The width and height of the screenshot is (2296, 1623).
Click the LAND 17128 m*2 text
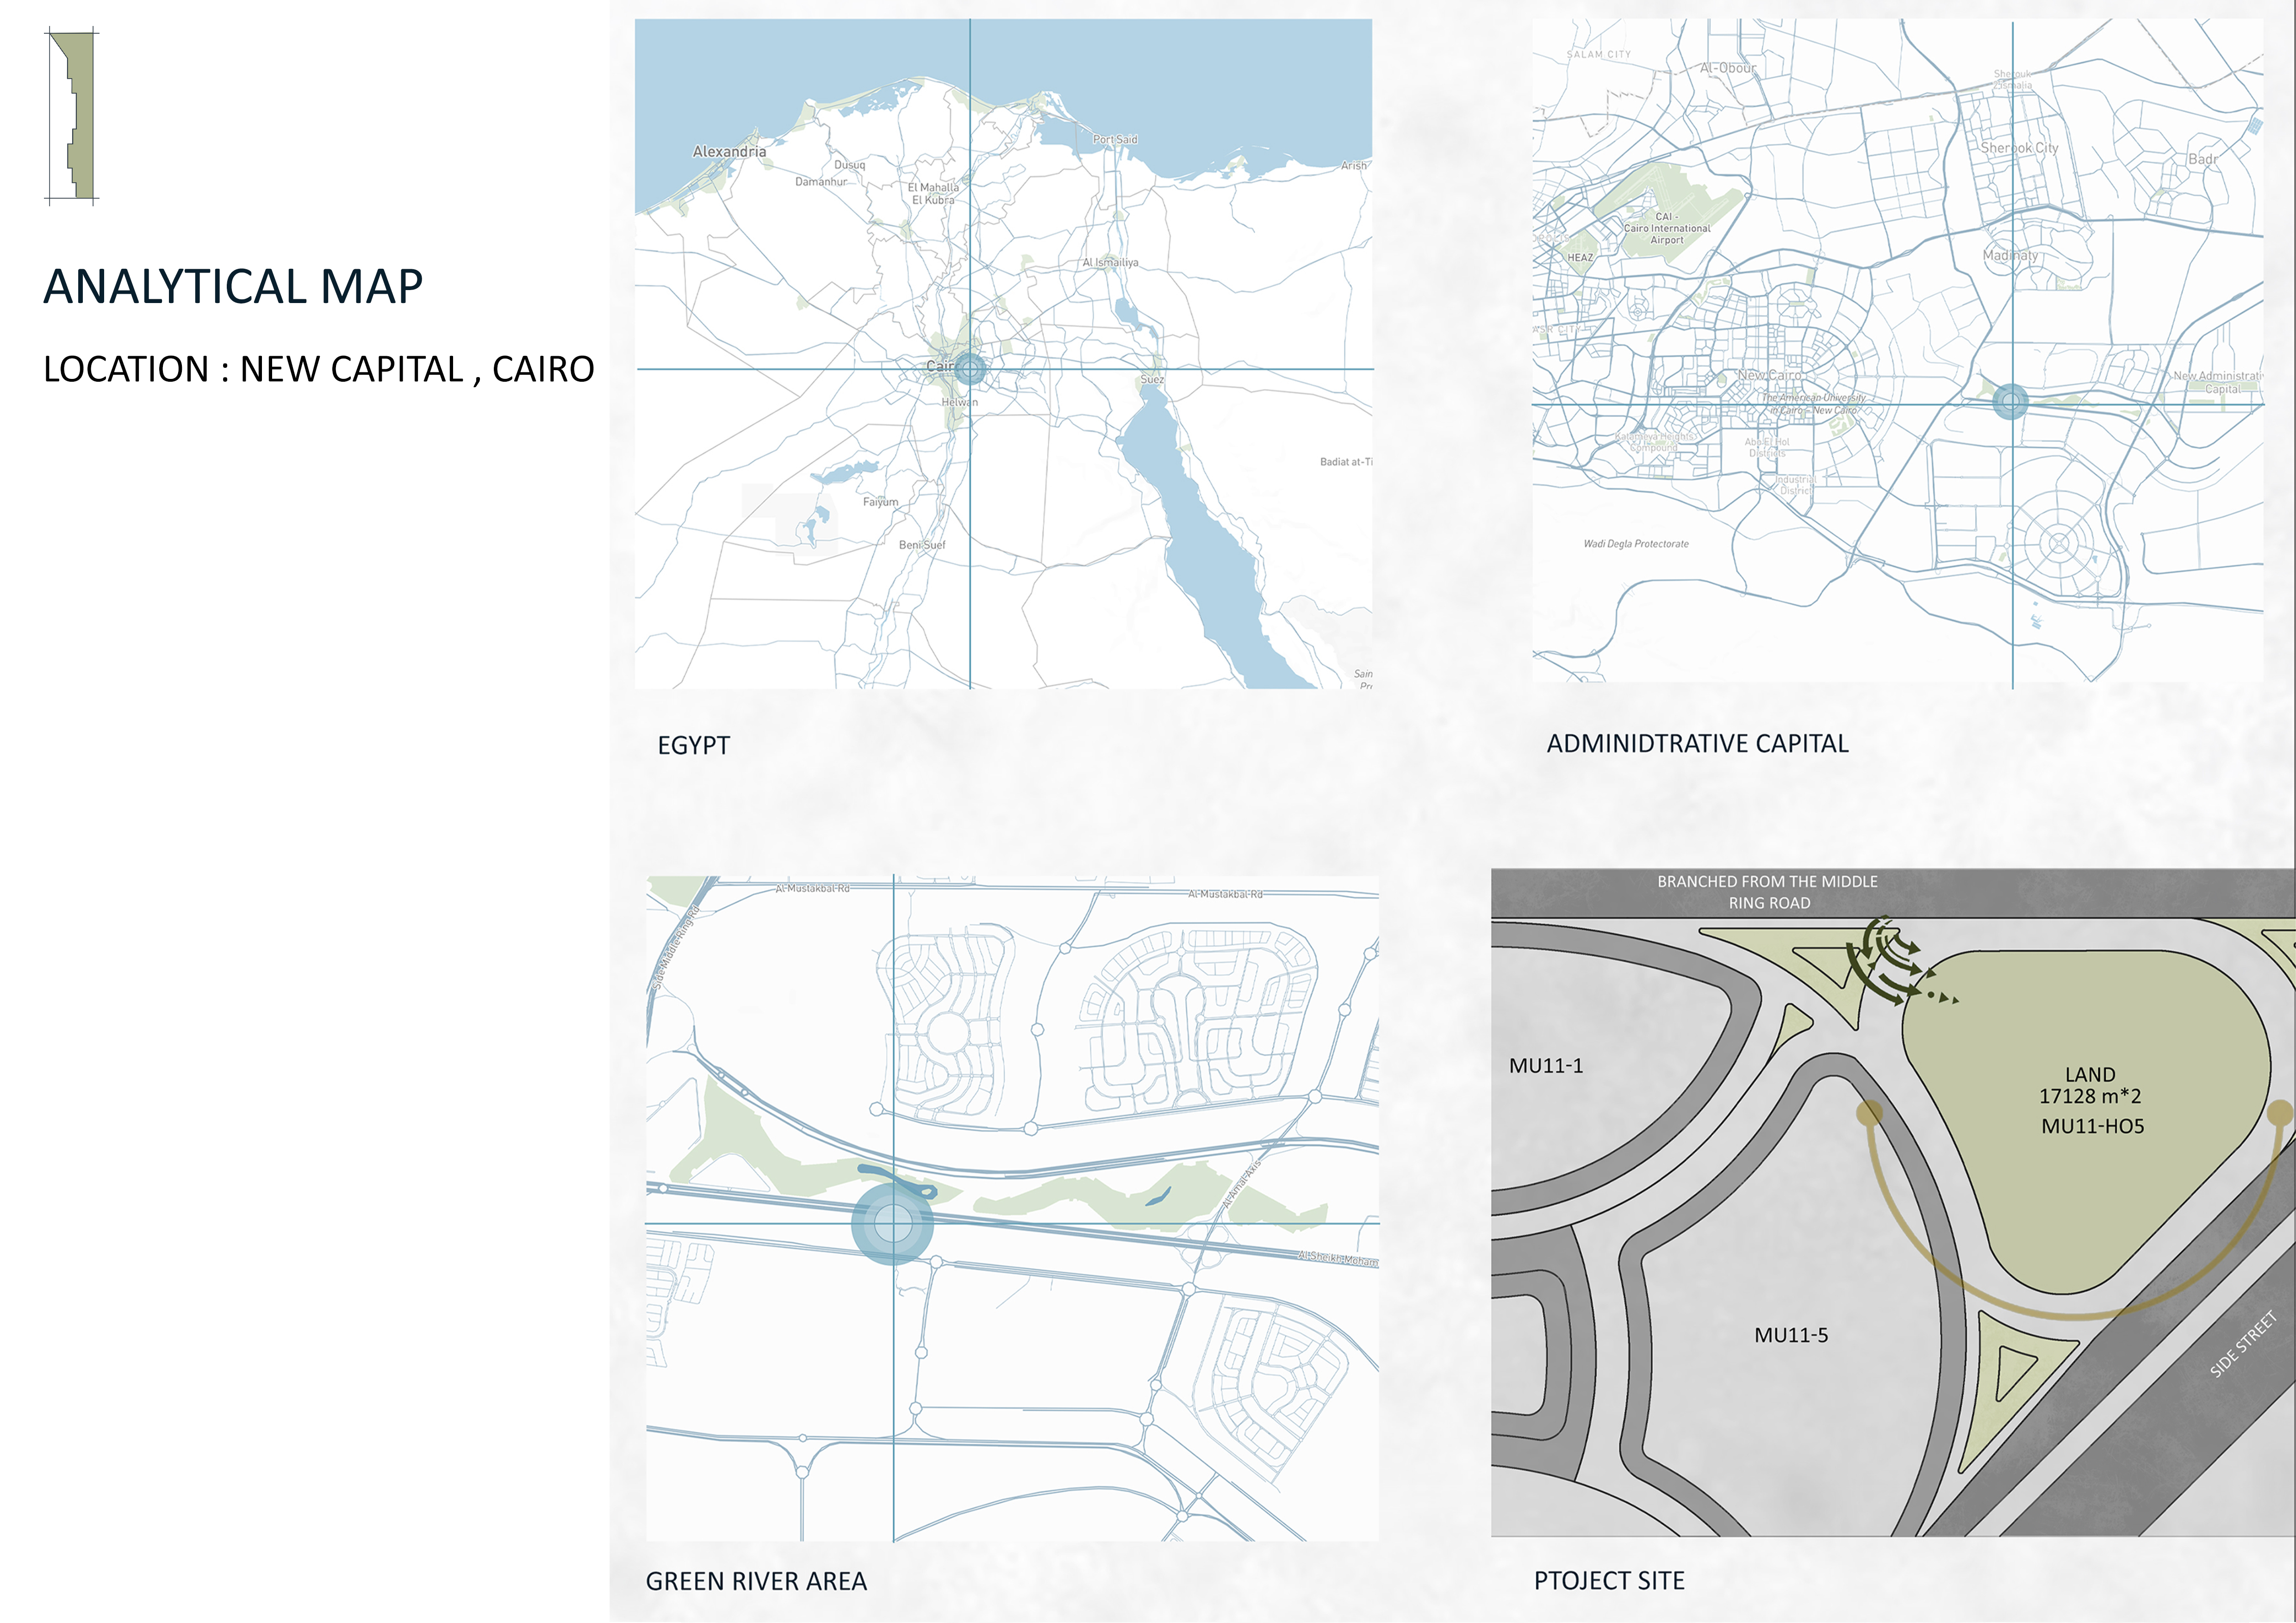click(2090, 1085)
